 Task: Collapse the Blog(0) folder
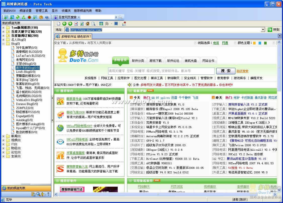click(x=4, y=44)
